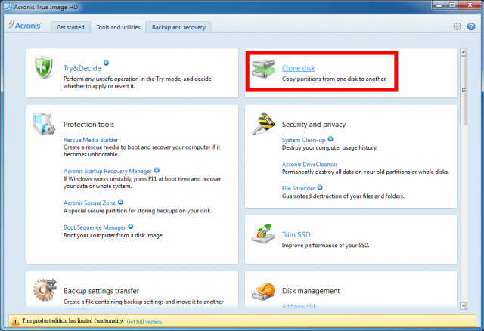Click the yellow warning triangle icon
484x331 pixels.
click(15, 321)
